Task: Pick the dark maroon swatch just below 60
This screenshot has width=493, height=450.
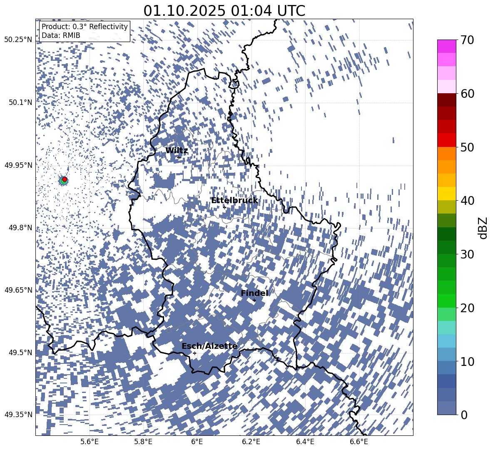Action: [x=447, y=100]
